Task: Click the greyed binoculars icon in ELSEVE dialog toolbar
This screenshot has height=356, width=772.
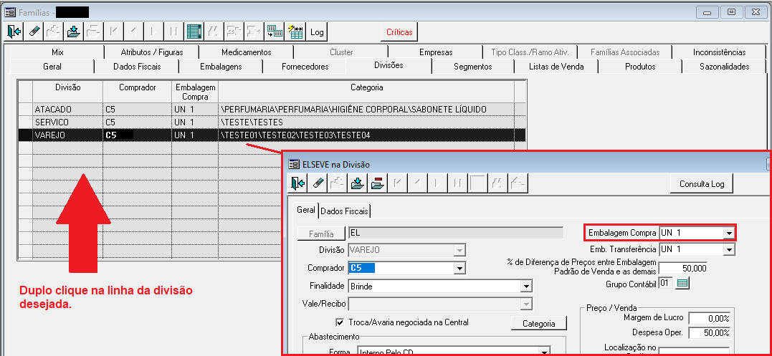Action: pyautogui.click(x=497, y=183)
